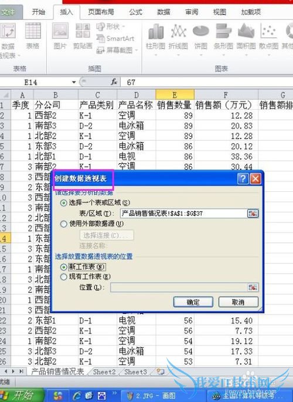Insert a Scatter chart (散点图)
293x402 pixels.
269,39
